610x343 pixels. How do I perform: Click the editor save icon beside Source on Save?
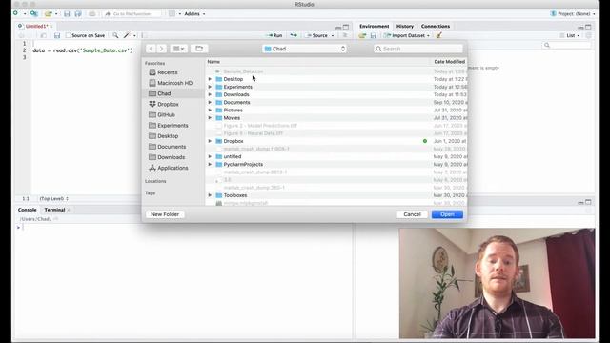(57, 35)
